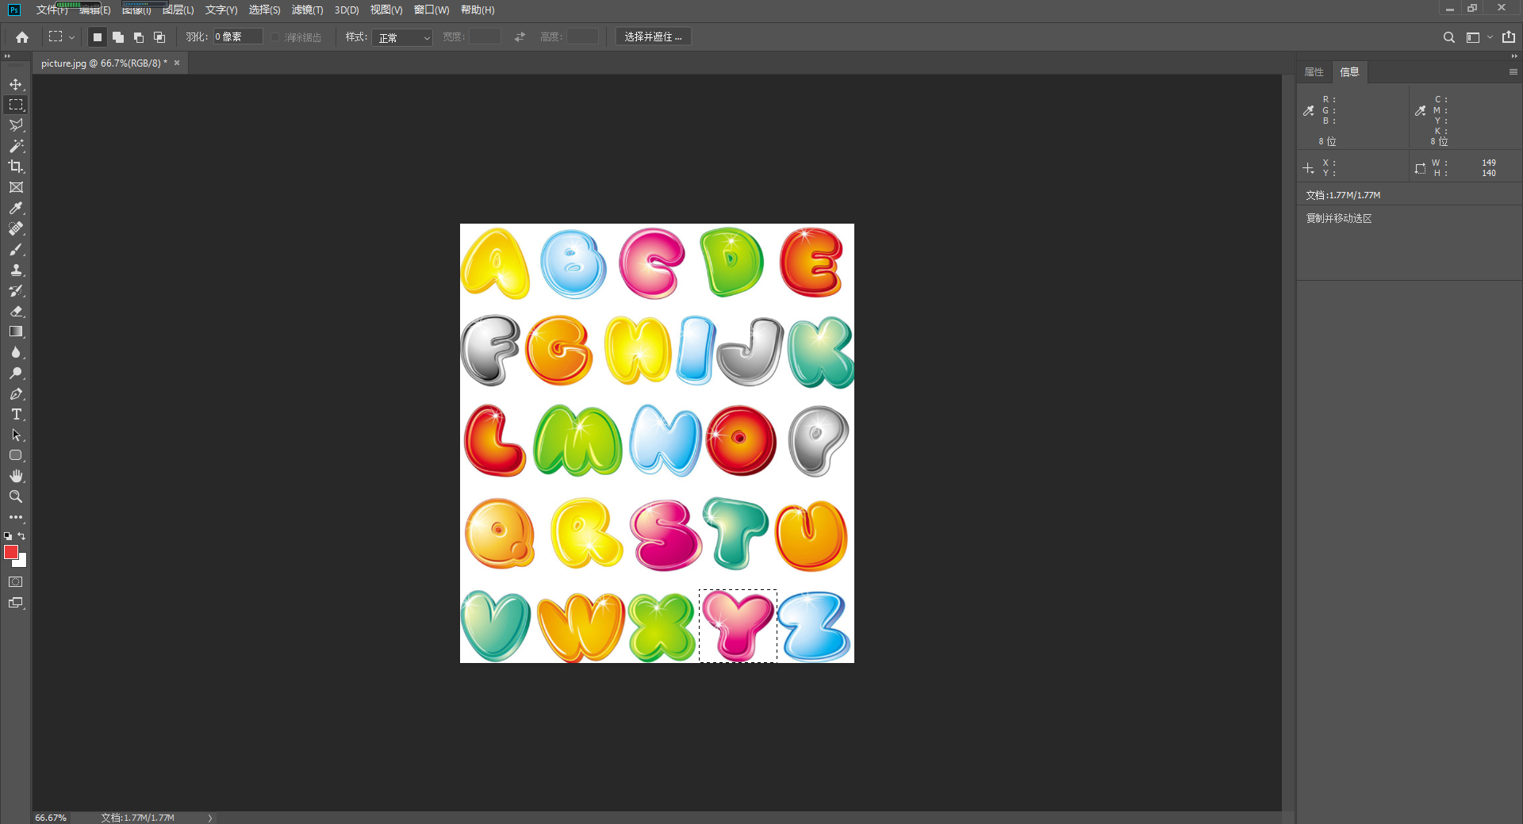Select the Move tool
The image size is (1523, 824).
[16, 84]
